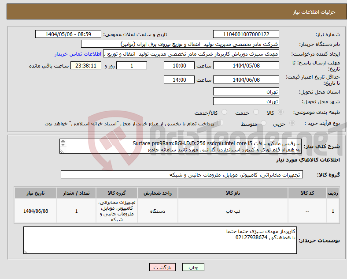This screenshot has width=347, height=279.
Task: Click the delivery province field تهران
Action: point(246,91)
